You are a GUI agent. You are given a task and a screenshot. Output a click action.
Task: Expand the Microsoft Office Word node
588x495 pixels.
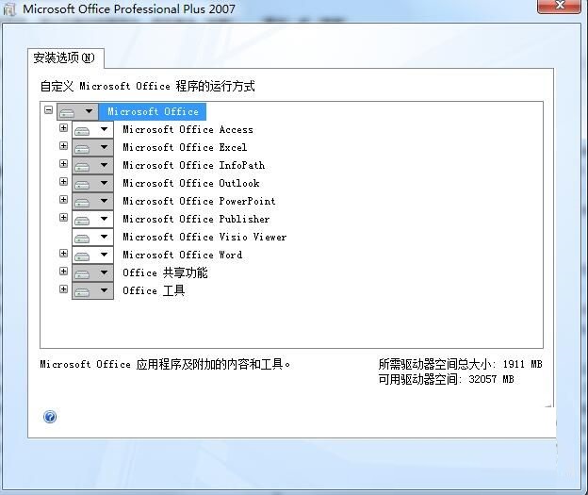pyautogui.click(x=63, y=254)
